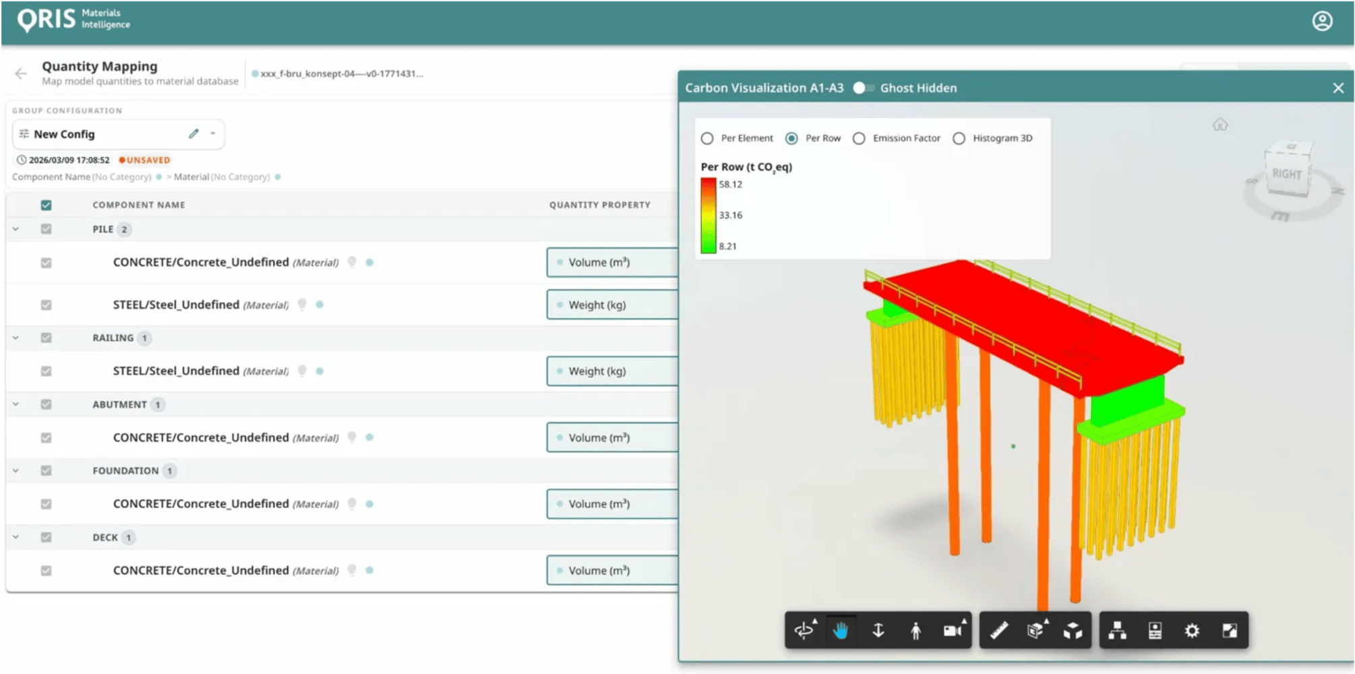
Task: Open the Section analysis cube tool
Action: (1036, 630)
